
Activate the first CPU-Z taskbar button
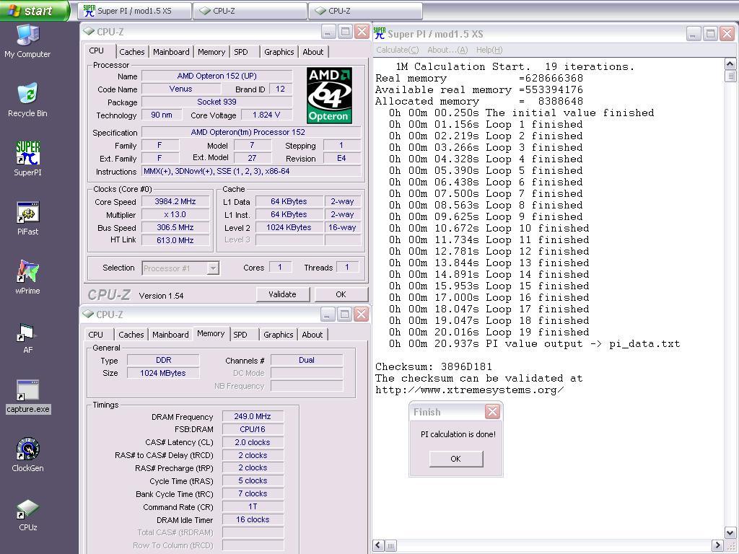pyautogui.click(x=250, y=11)
